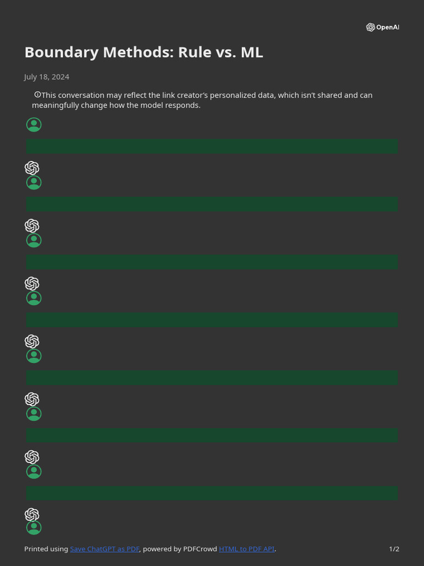The height and width of the screenshot is (566, 424).
Task: Click the info icon beside the personalized data notice
Action: coord(38,95)
